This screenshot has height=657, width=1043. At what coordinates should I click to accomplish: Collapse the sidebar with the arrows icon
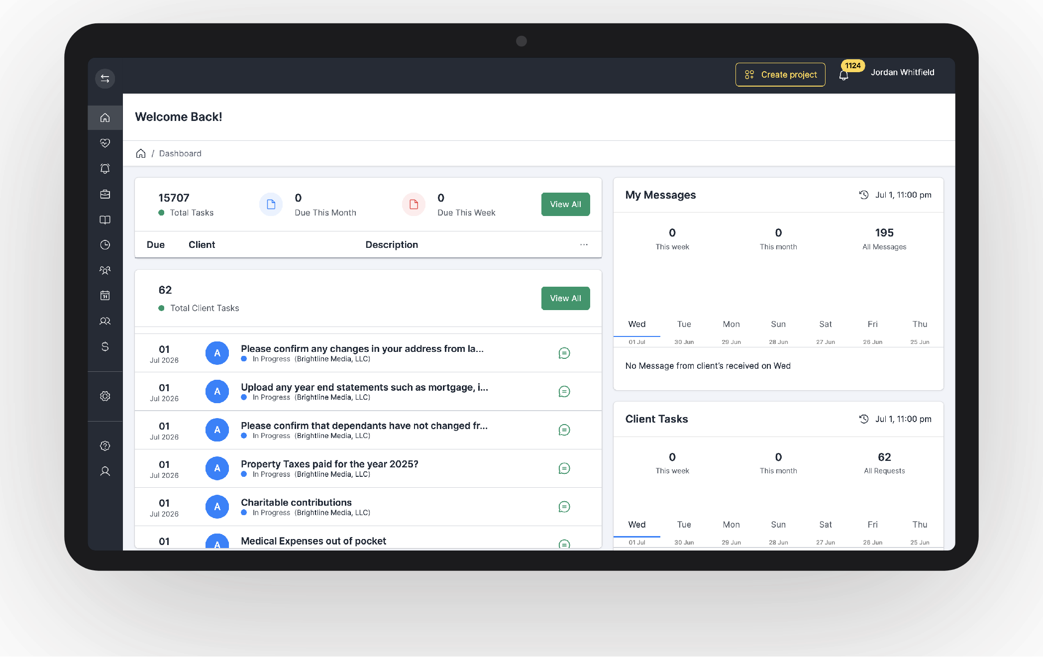coord(105,79)
